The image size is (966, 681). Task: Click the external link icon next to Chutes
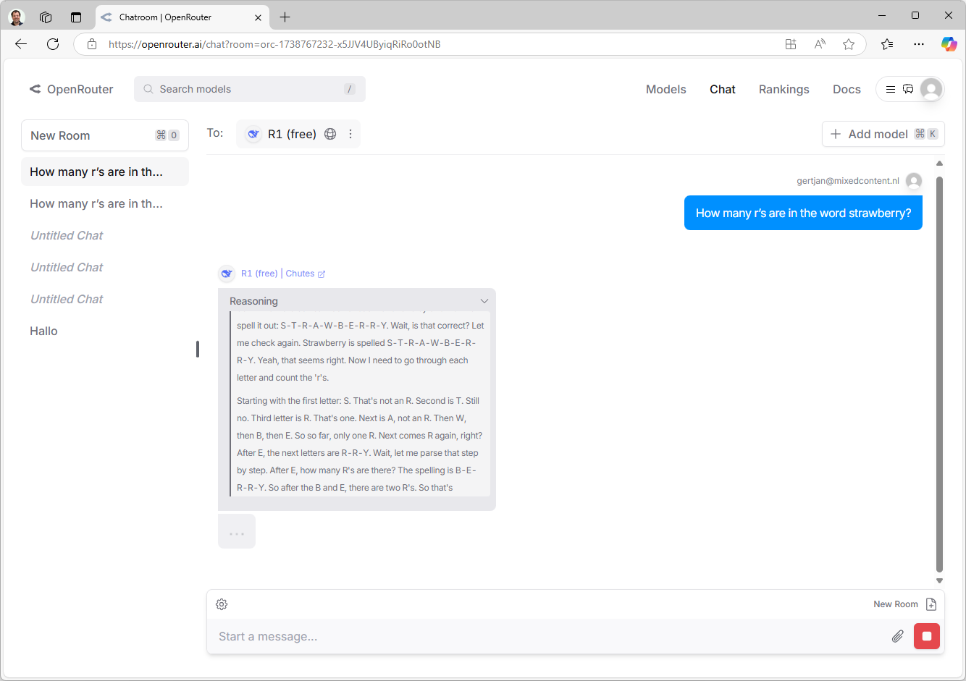pos(322,274)
